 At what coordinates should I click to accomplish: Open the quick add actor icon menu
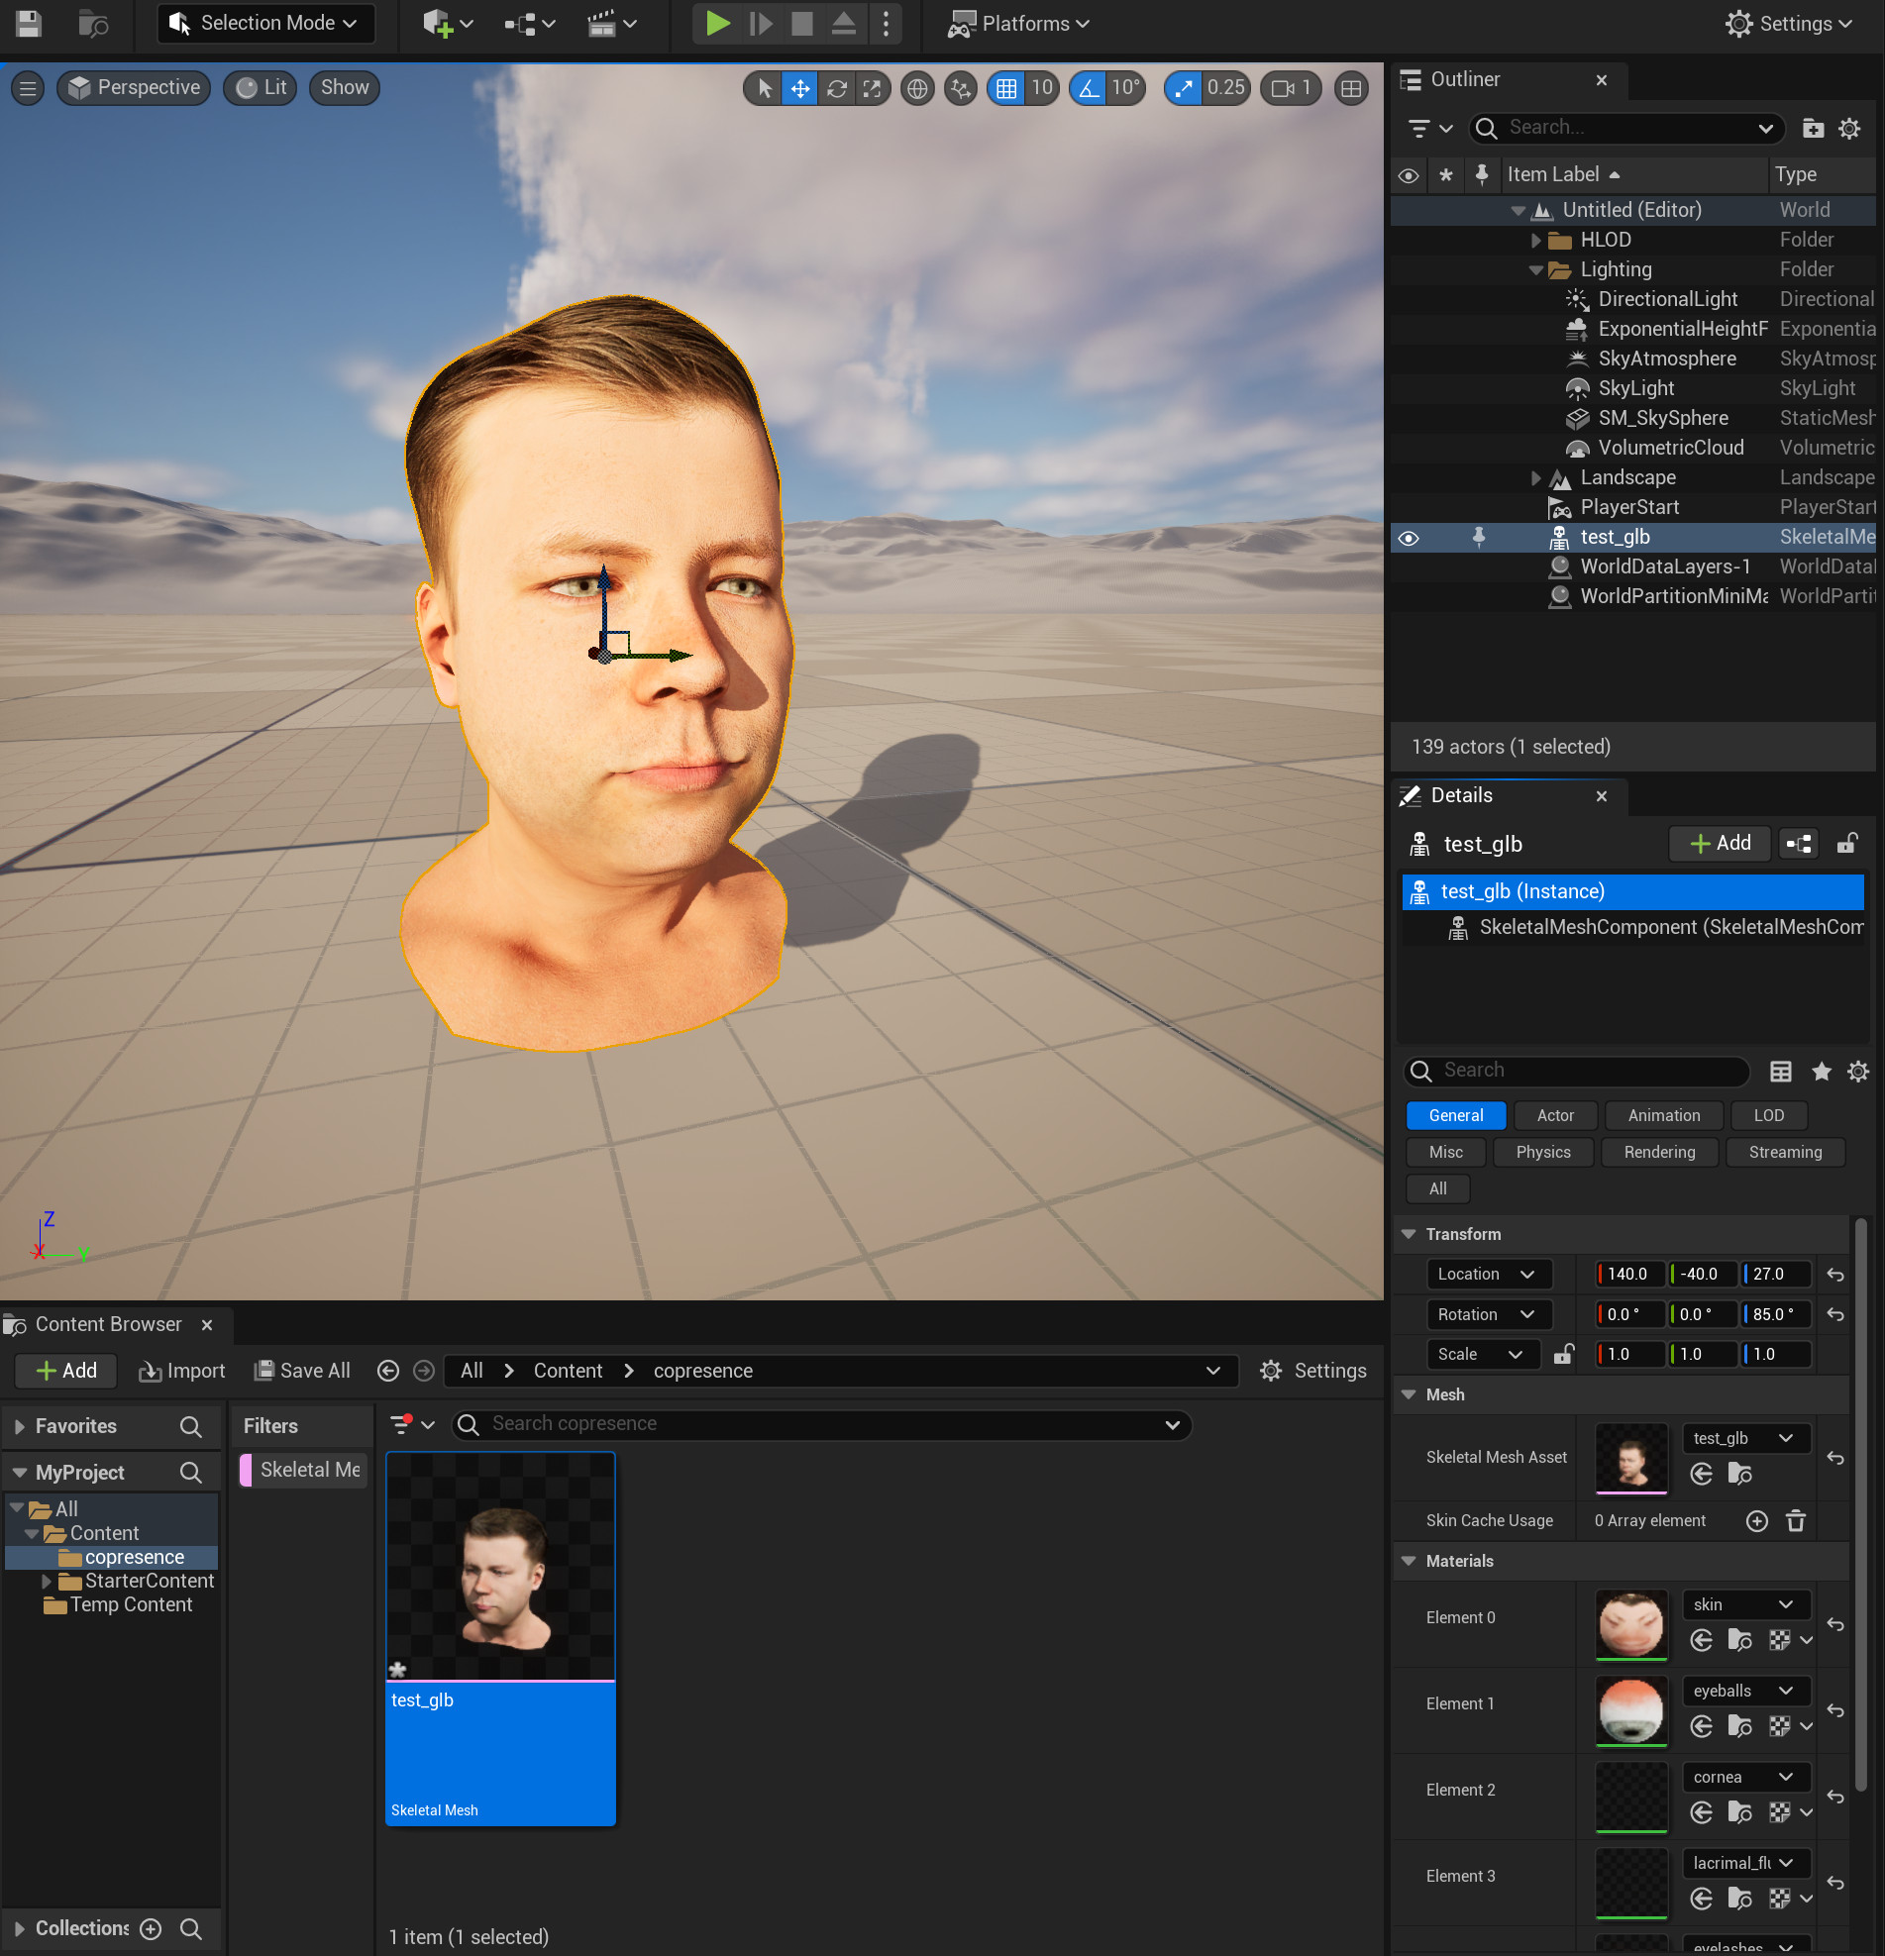pos(446,23)
